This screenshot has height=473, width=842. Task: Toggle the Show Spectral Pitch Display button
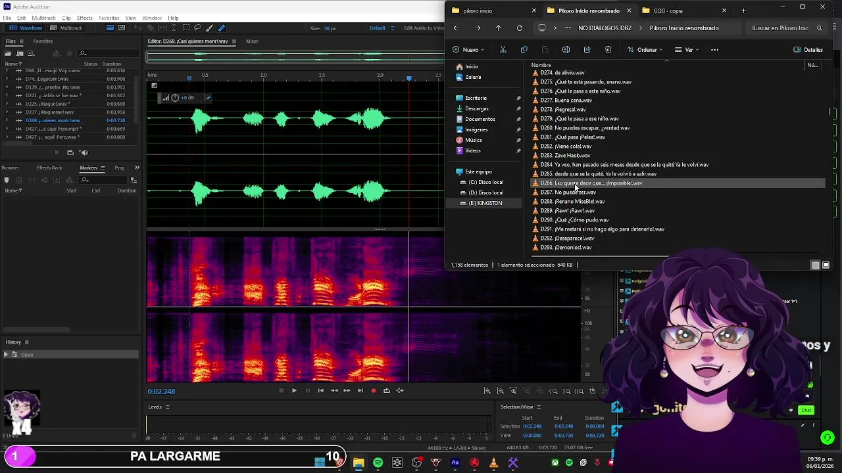click(x=121, y=28)
